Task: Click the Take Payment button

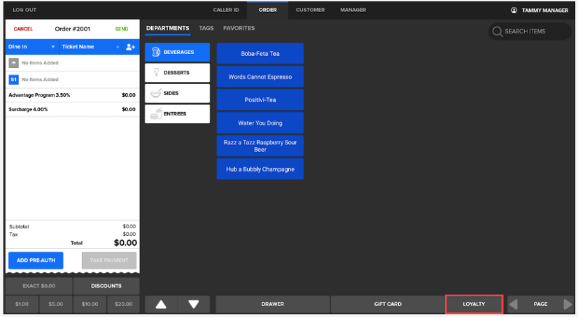Action: tap(109, 260)
